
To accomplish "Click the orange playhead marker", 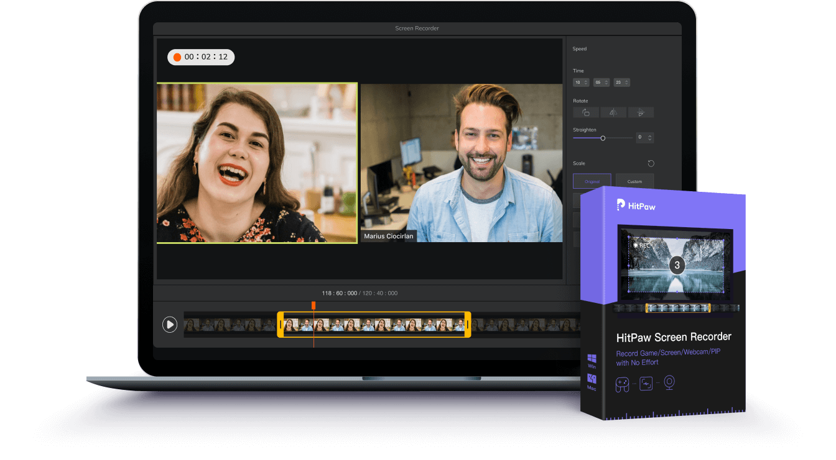I will click(313, 305).
